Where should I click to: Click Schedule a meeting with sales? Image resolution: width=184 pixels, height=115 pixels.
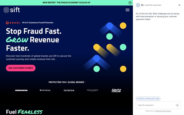click(148, 99)
